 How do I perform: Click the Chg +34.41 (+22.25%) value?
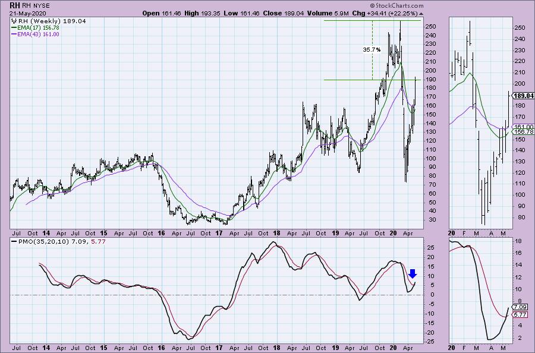coord(385,13)
